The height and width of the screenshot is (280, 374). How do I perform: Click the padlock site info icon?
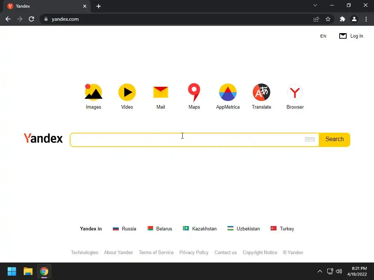pos(46,19)
